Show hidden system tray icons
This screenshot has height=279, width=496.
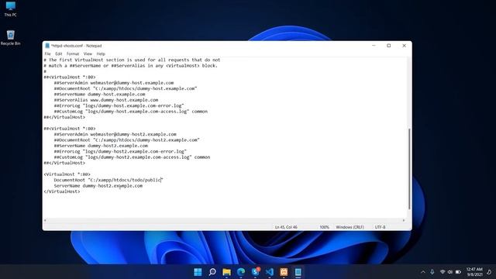(x=423, y=272)
